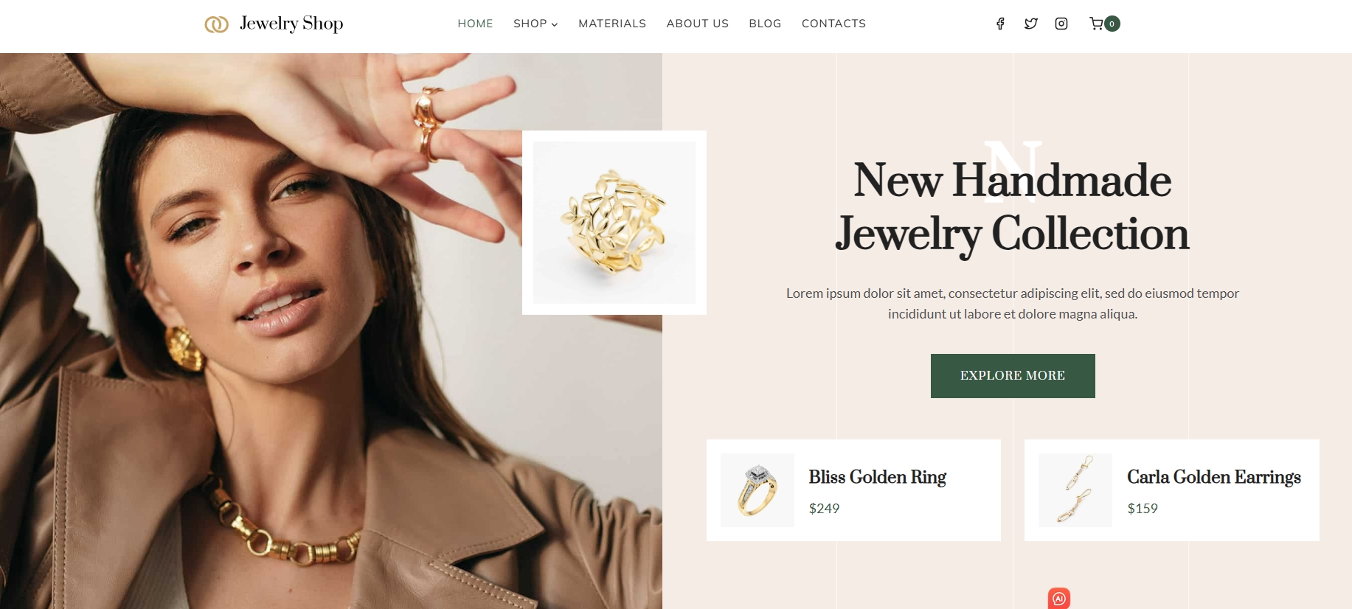1352x609 pixels.
Task: Go to the Home menu item
Action: point(475,24)
